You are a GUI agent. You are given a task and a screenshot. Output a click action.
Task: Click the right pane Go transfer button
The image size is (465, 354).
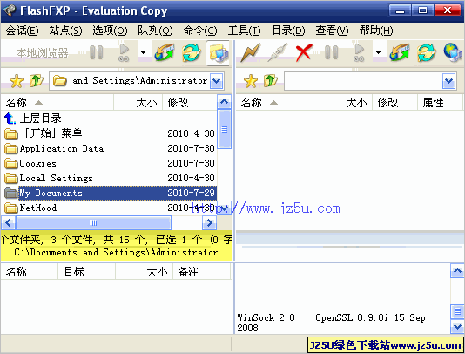coord(359,52)
